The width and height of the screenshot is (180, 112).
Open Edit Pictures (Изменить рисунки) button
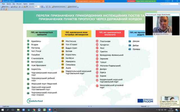(x=59, y=7)
